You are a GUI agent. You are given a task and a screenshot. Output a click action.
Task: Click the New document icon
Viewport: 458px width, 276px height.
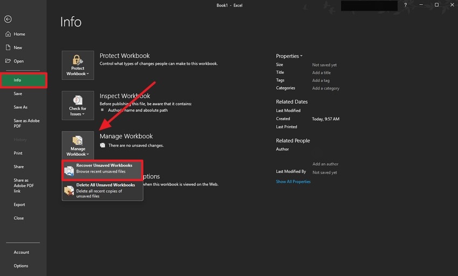(x=8, y=47)
